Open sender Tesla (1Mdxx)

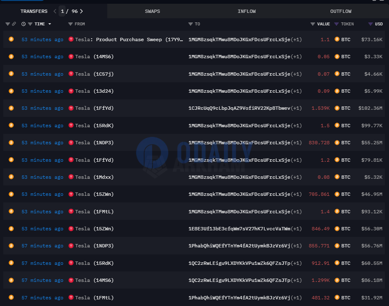click(x=94, y=177)
